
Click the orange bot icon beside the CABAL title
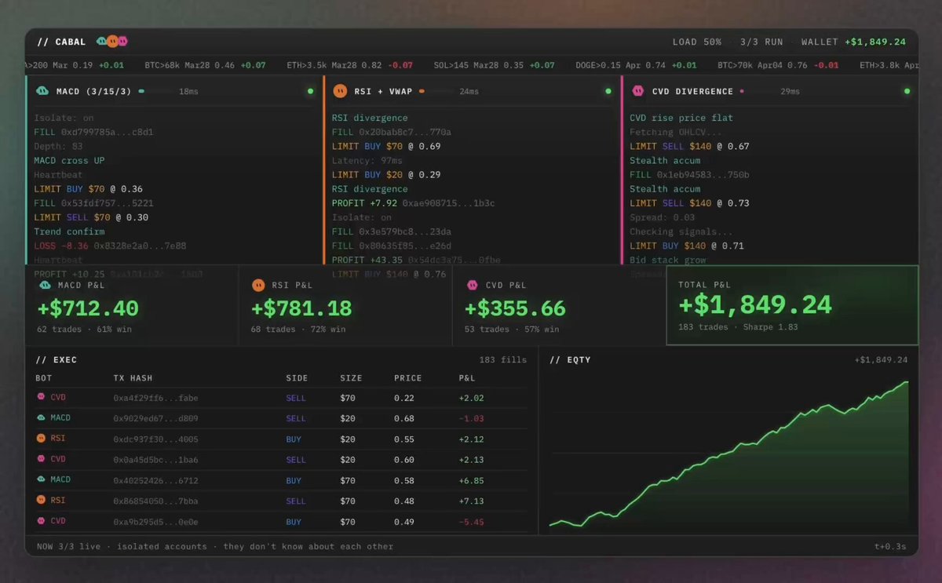pyautogui.click(x=112, y=42)
